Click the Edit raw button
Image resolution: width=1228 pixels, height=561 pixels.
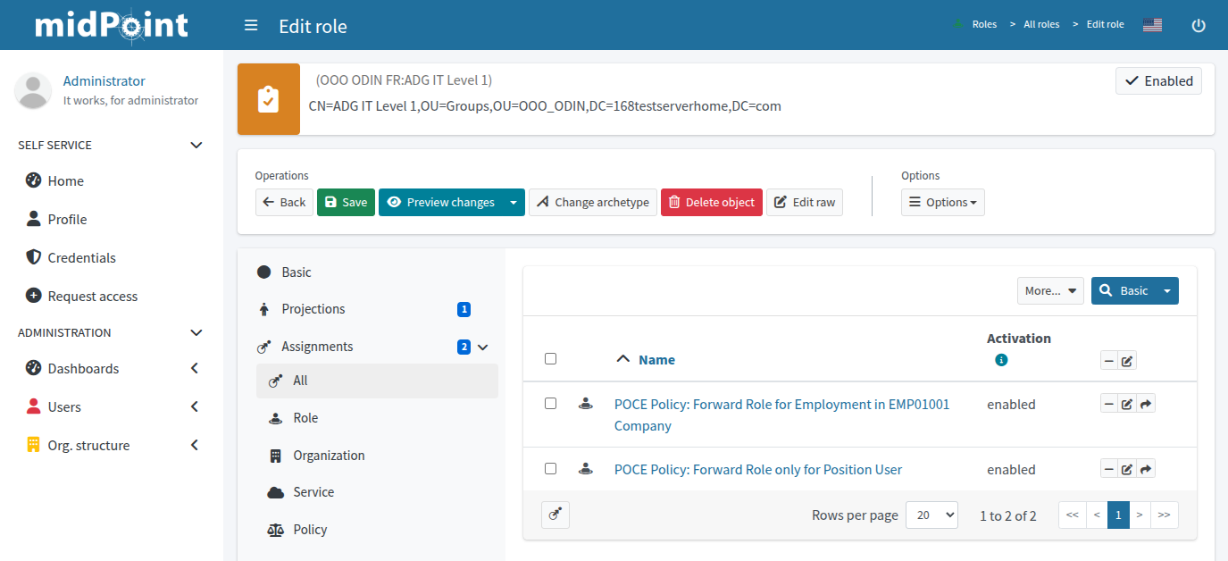pos(805,202)
